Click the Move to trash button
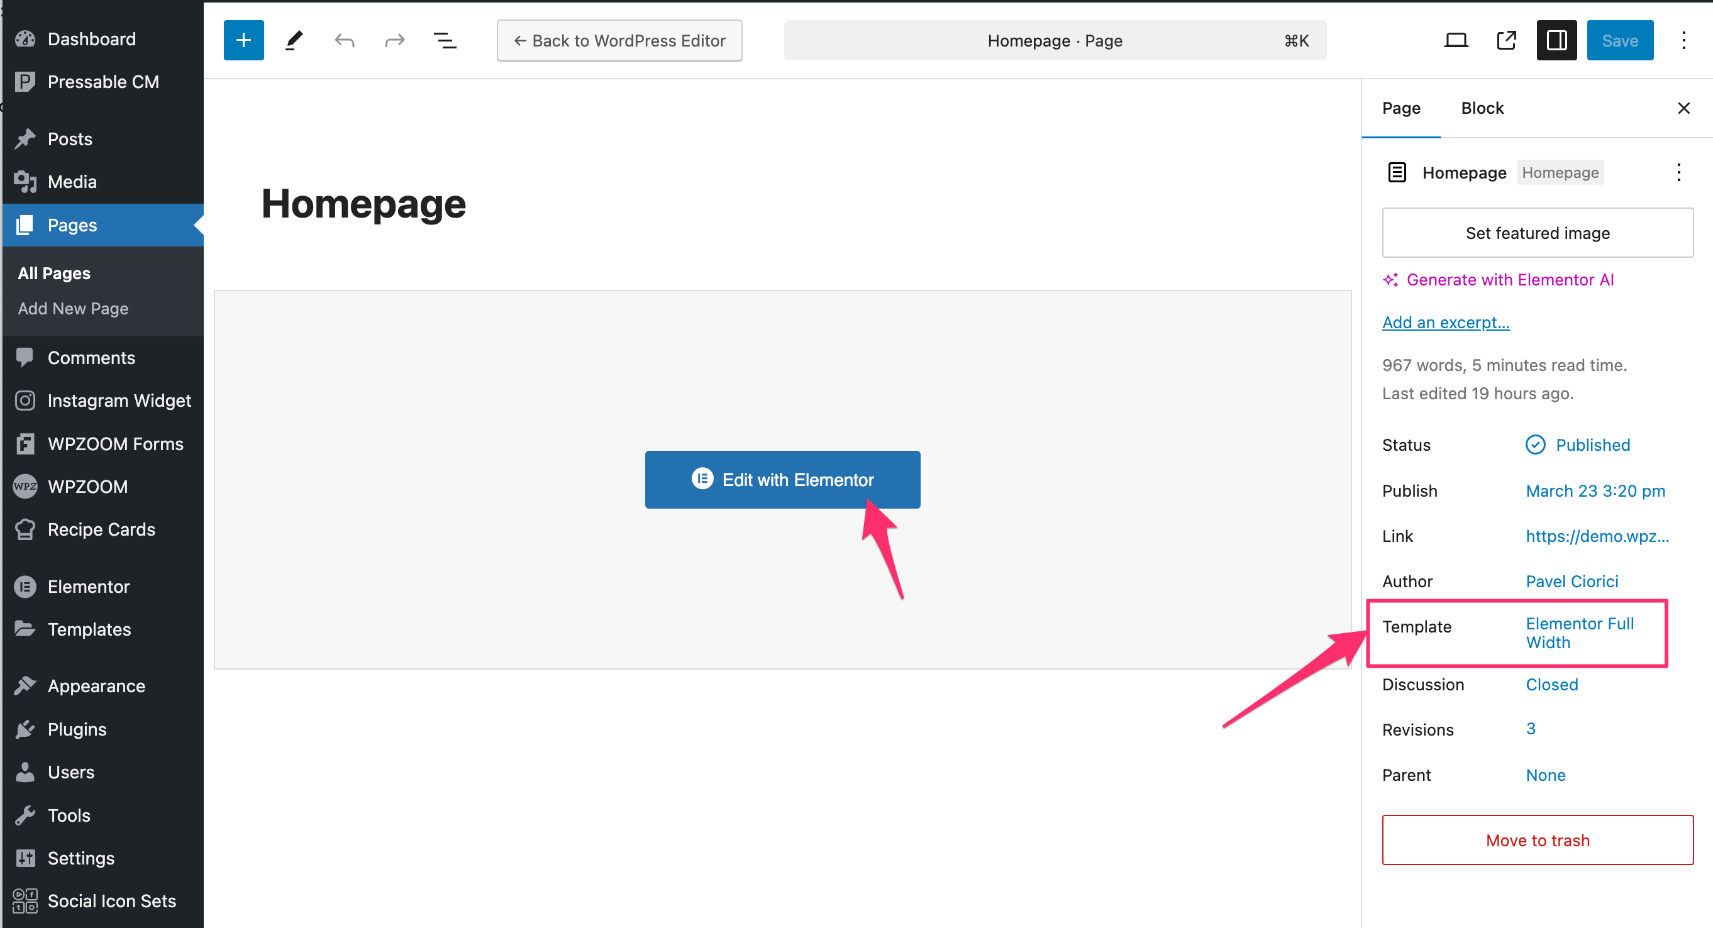 coord(1537,840)
